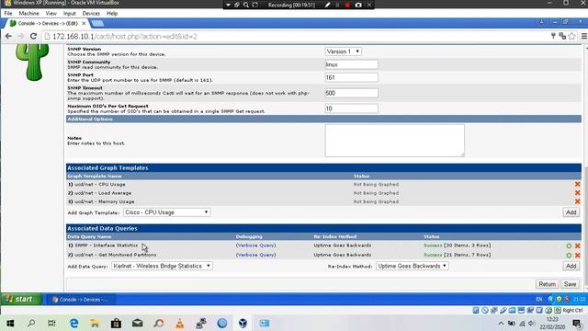Open Verbose Query for Monitored Partitions
The height and width of the screenshot is (331, 588).
255,255
